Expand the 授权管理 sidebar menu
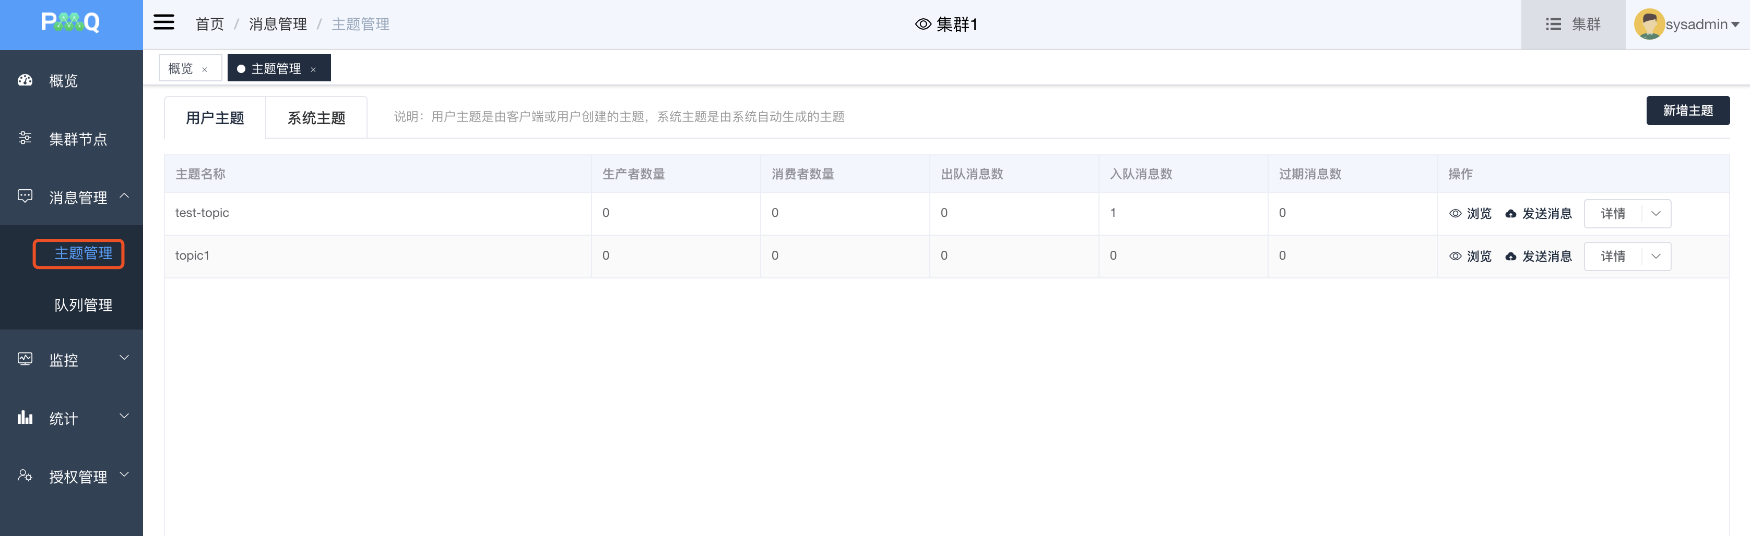 pyautogui.click(x=124, y=475)
